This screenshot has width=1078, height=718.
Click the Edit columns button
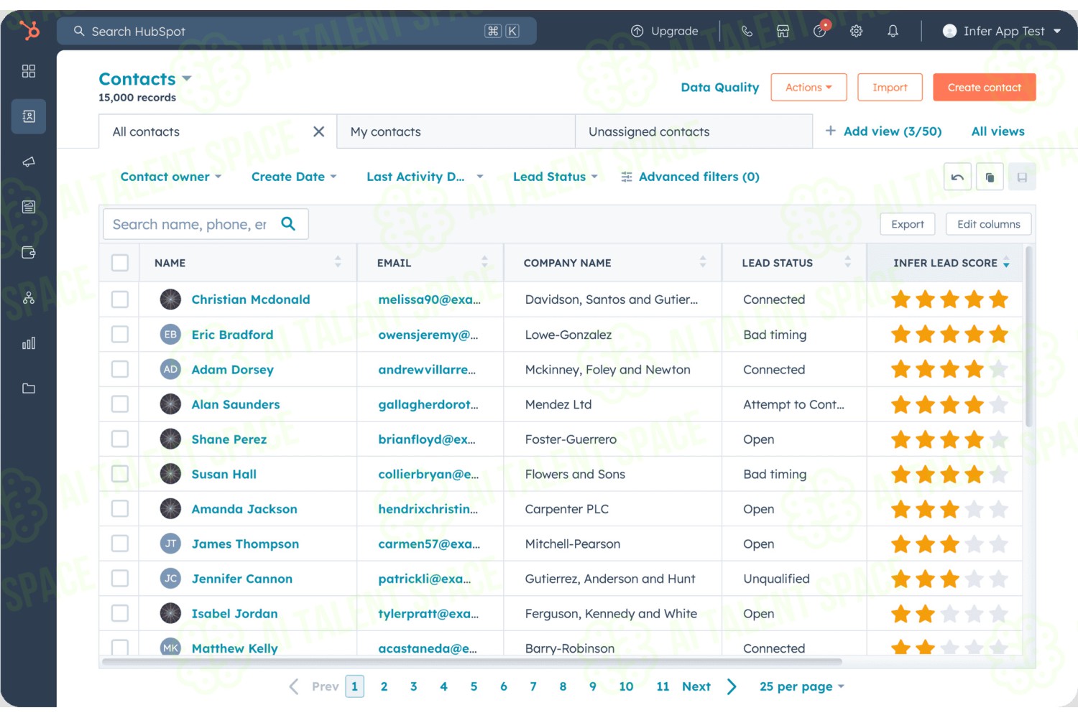pyautogui.click(x=988, y=224)
